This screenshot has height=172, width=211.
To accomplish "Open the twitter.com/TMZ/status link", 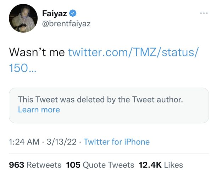I will 133,52.
